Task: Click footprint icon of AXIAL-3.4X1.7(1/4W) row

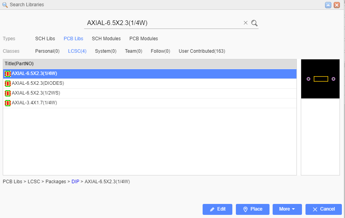Action: point(7,103)
